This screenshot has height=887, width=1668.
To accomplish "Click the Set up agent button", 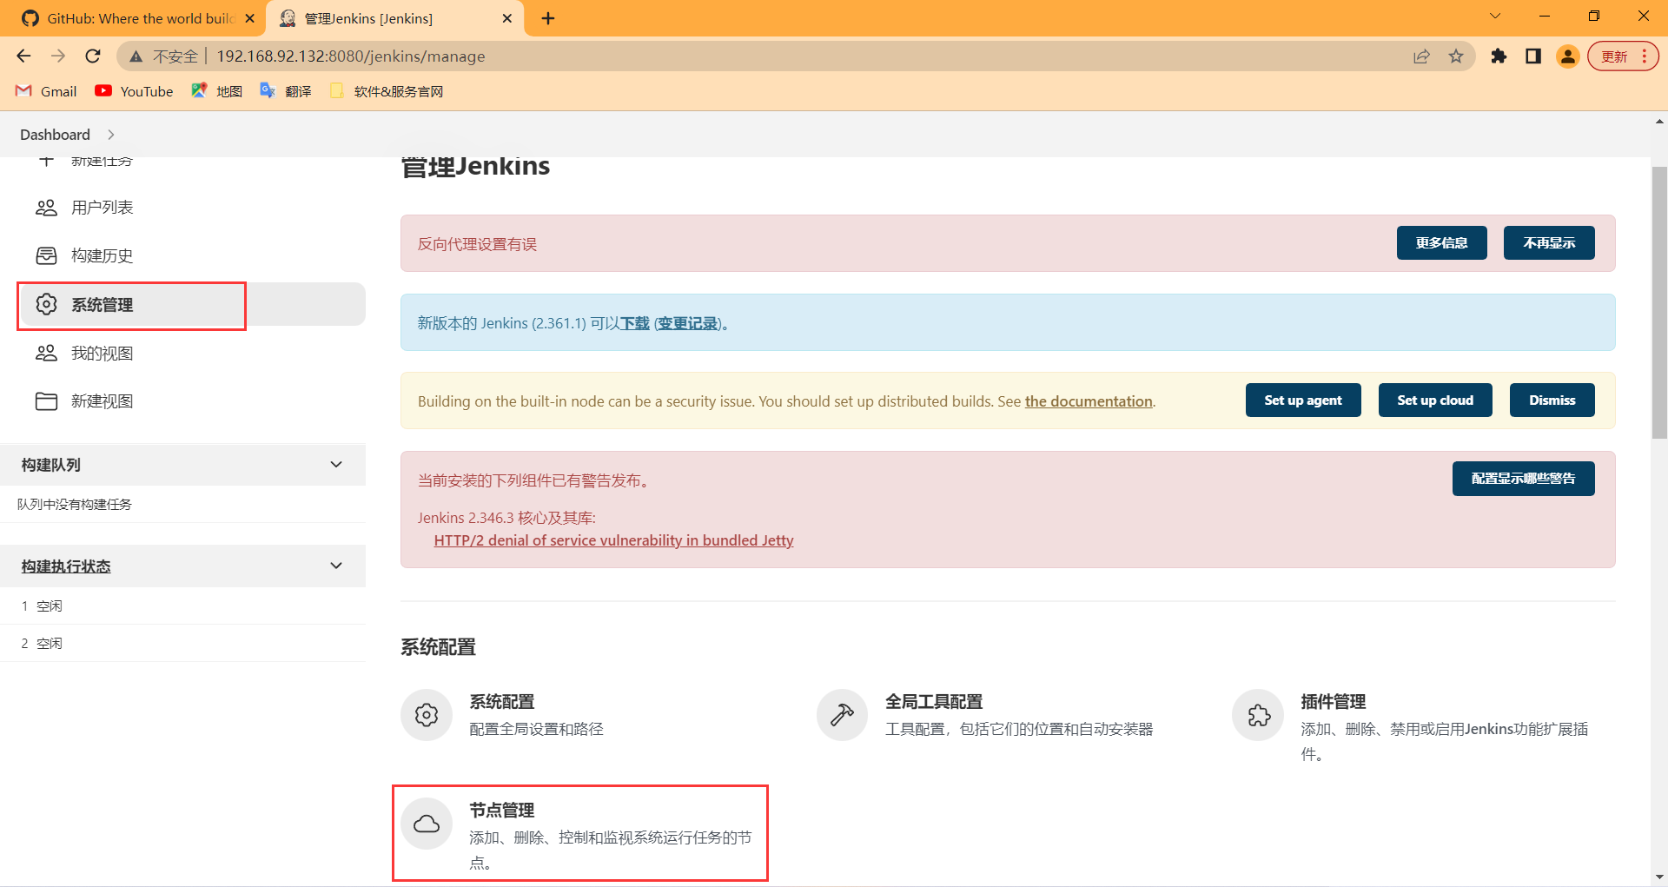I will click(1303, 400).
